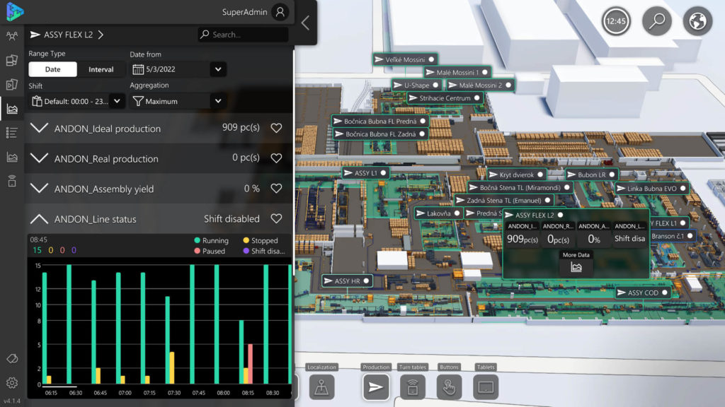Expand the ANDON_Assembly yield row
This screenshot has height=407, width=725.
[41, 189]
